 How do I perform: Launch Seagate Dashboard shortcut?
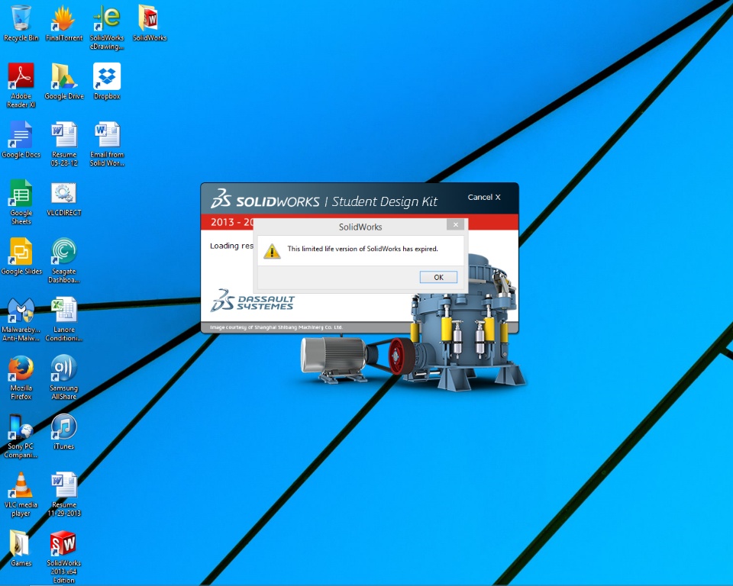click(x=64, y=260)
